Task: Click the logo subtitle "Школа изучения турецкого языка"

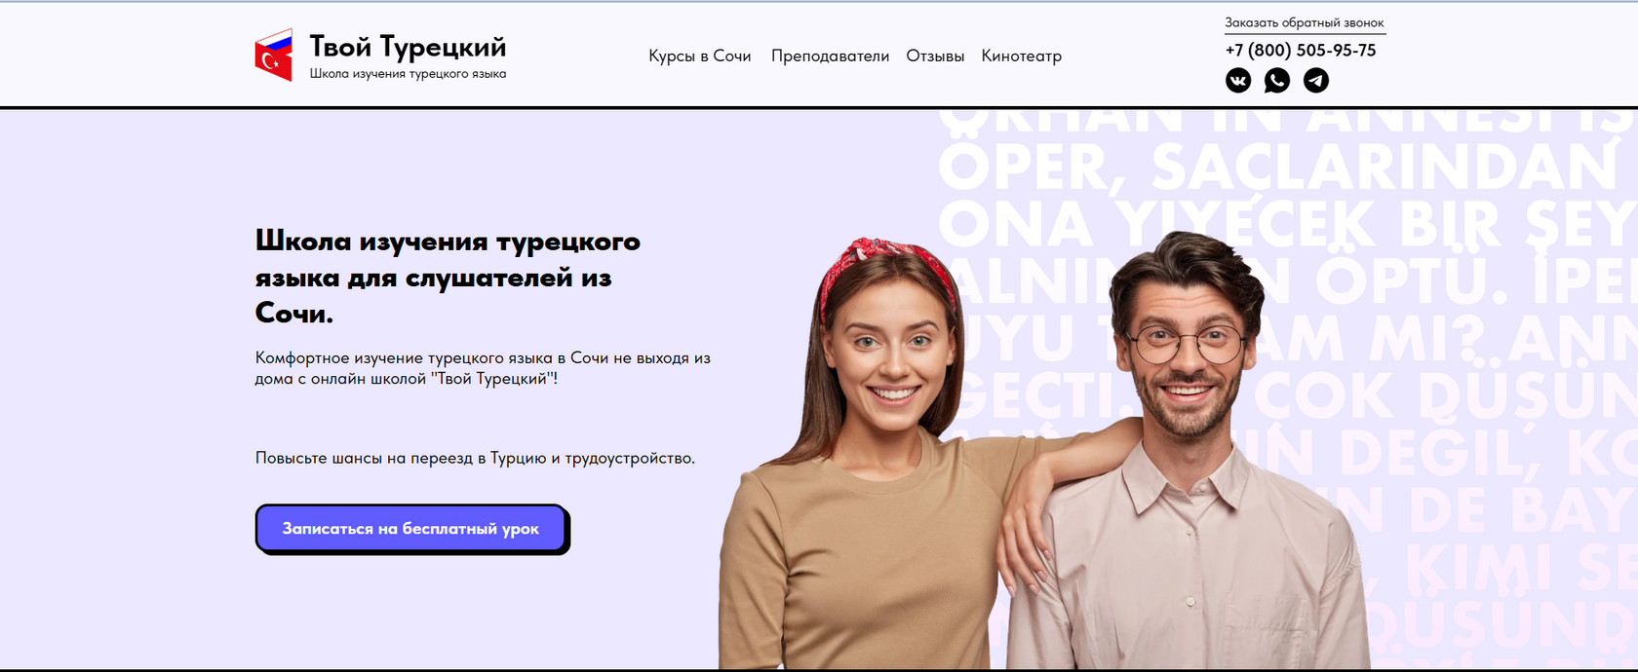Action: (408, 74)
